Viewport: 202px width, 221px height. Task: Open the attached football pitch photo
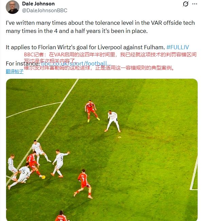point(102,150)
